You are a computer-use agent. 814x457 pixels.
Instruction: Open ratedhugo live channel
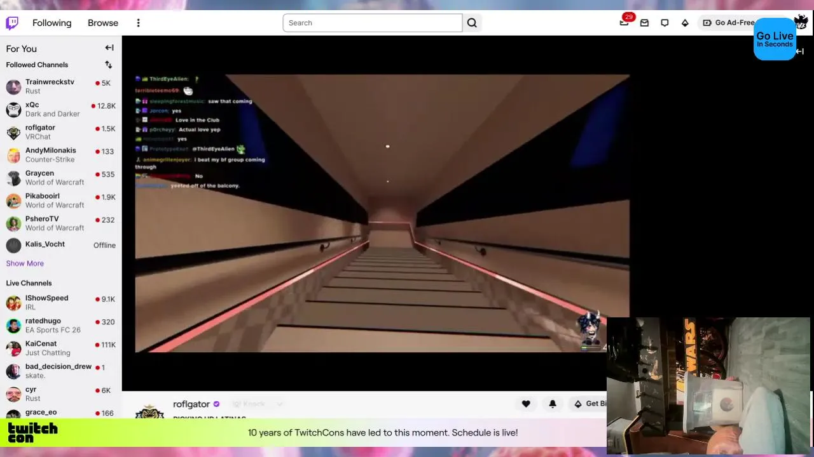61,326
